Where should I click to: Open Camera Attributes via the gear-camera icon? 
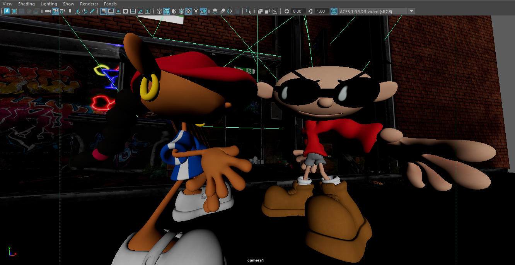[63, 11]
